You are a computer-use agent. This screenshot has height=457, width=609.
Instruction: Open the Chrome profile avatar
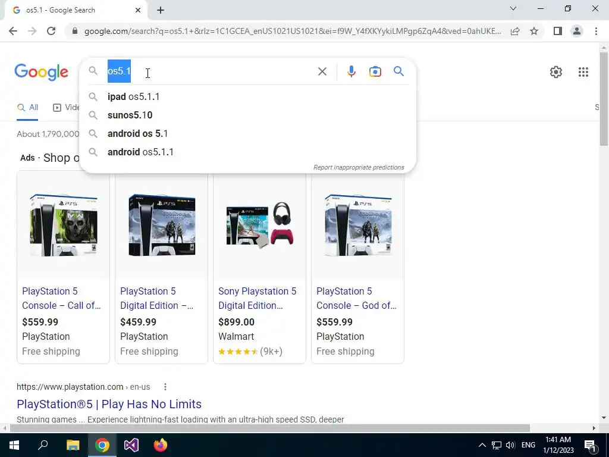(577, 31)
